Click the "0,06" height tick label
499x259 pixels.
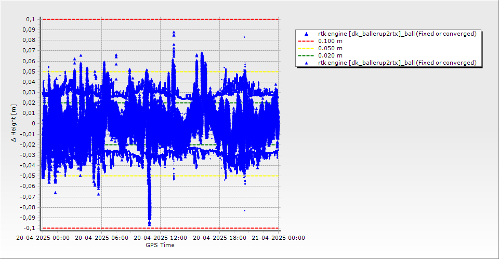point(29,61)
